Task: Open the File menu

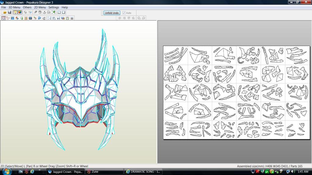Action: point(4,7)
